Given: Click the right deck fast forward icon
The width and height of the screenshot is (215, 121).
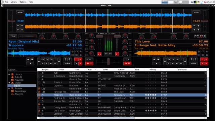Looking at the screenshot, I should point(158,59).
